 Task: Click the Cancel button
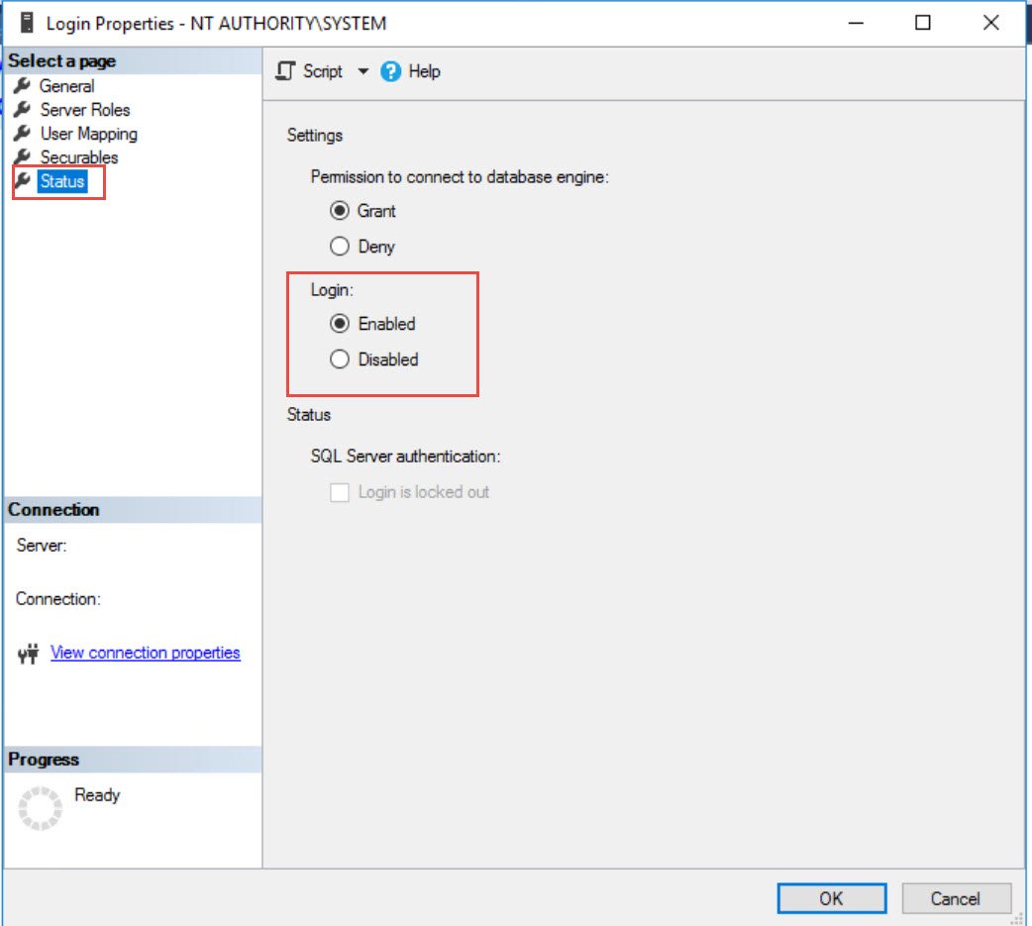coord(956,898)
